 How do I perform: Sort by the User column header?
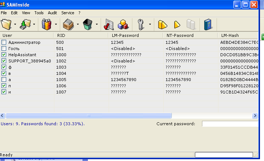pos(27,35)
